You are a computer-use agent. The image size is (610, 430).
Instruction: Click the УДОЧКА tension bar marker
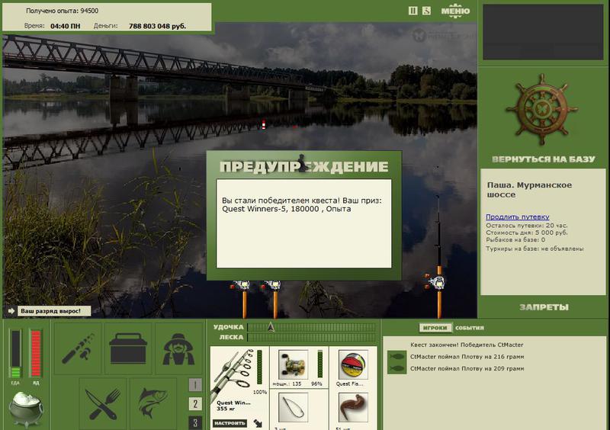tap(271, 327)
